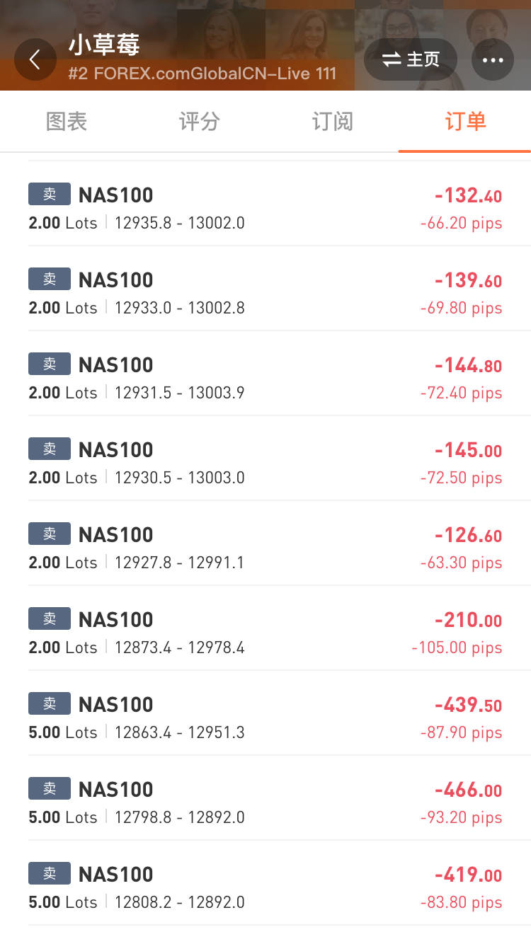Open the three-dot more options menu
Screen dimensions: 531x944
[x=492, y=59]
